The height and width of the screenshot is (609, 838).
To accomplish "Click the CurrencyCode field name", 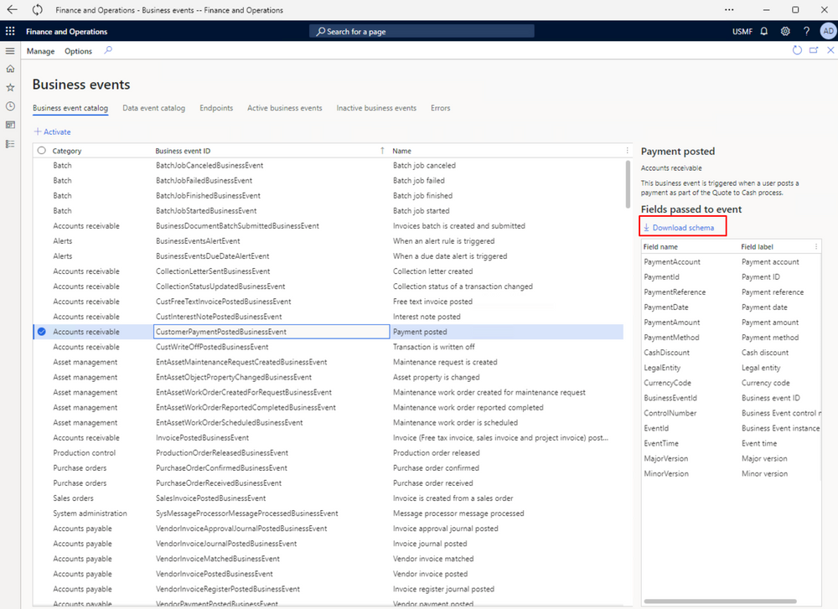I will point(667,383).
